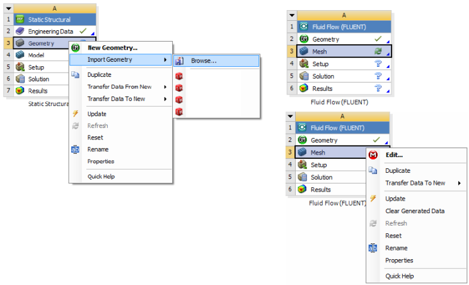Select Quick Help in Geometry context menu
469x285 pixels.
[x=101, y=177]
